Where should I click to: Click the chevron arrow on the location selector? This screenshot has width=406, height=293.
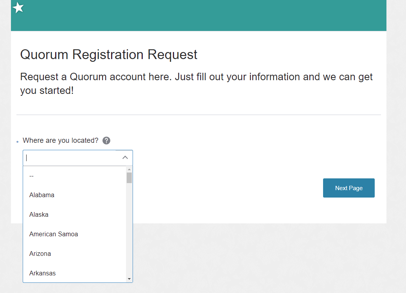click(125, 157)
